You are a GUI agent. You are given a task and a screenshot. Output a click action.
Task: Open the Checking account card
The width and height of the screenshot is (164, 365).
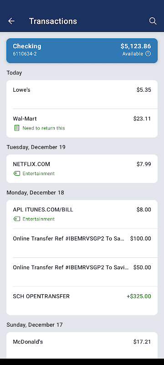click(82, 51)
